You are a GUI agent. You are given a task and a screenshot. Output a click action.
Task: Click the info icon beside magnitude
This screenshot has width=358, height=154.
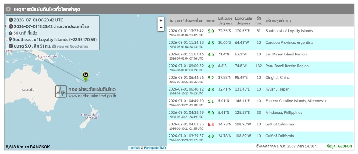[11, 46]
